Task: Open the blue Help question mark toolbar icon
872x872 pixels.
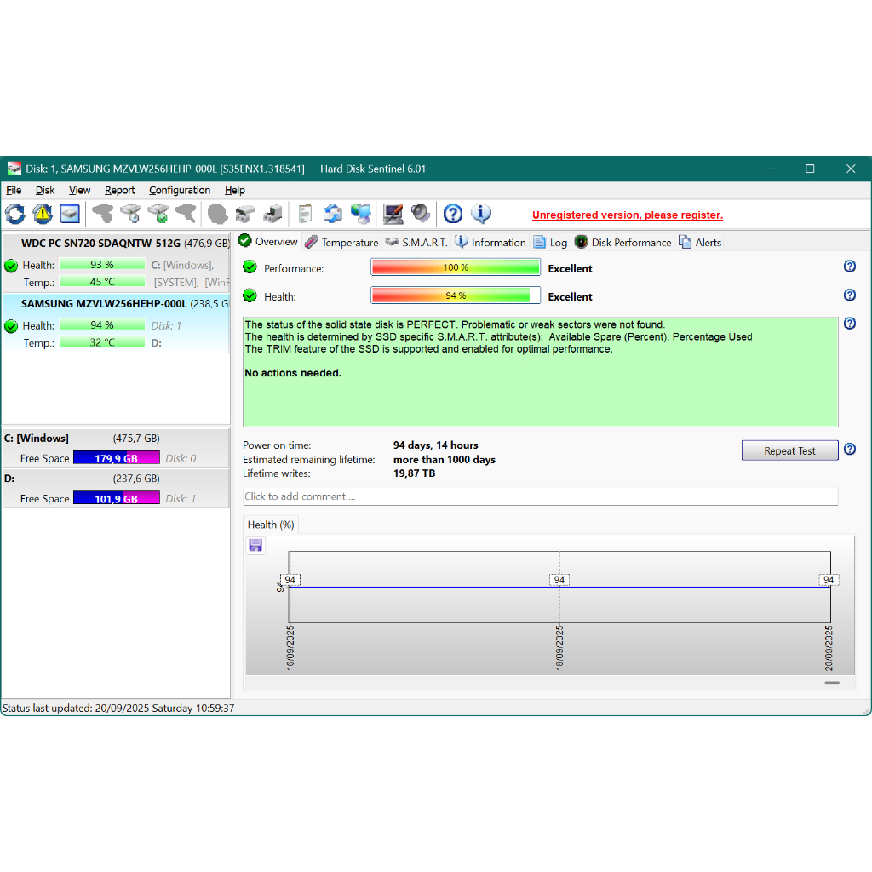Action: point(453,214)
